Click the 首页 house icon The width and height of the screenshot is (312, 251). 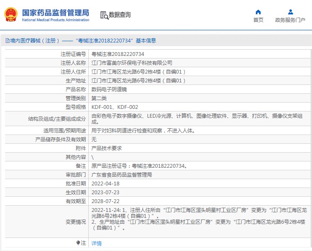[258, 12]
